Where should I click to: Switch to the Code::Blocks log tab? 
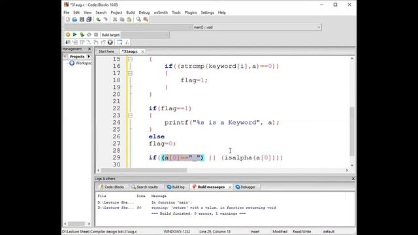point(112,187)
